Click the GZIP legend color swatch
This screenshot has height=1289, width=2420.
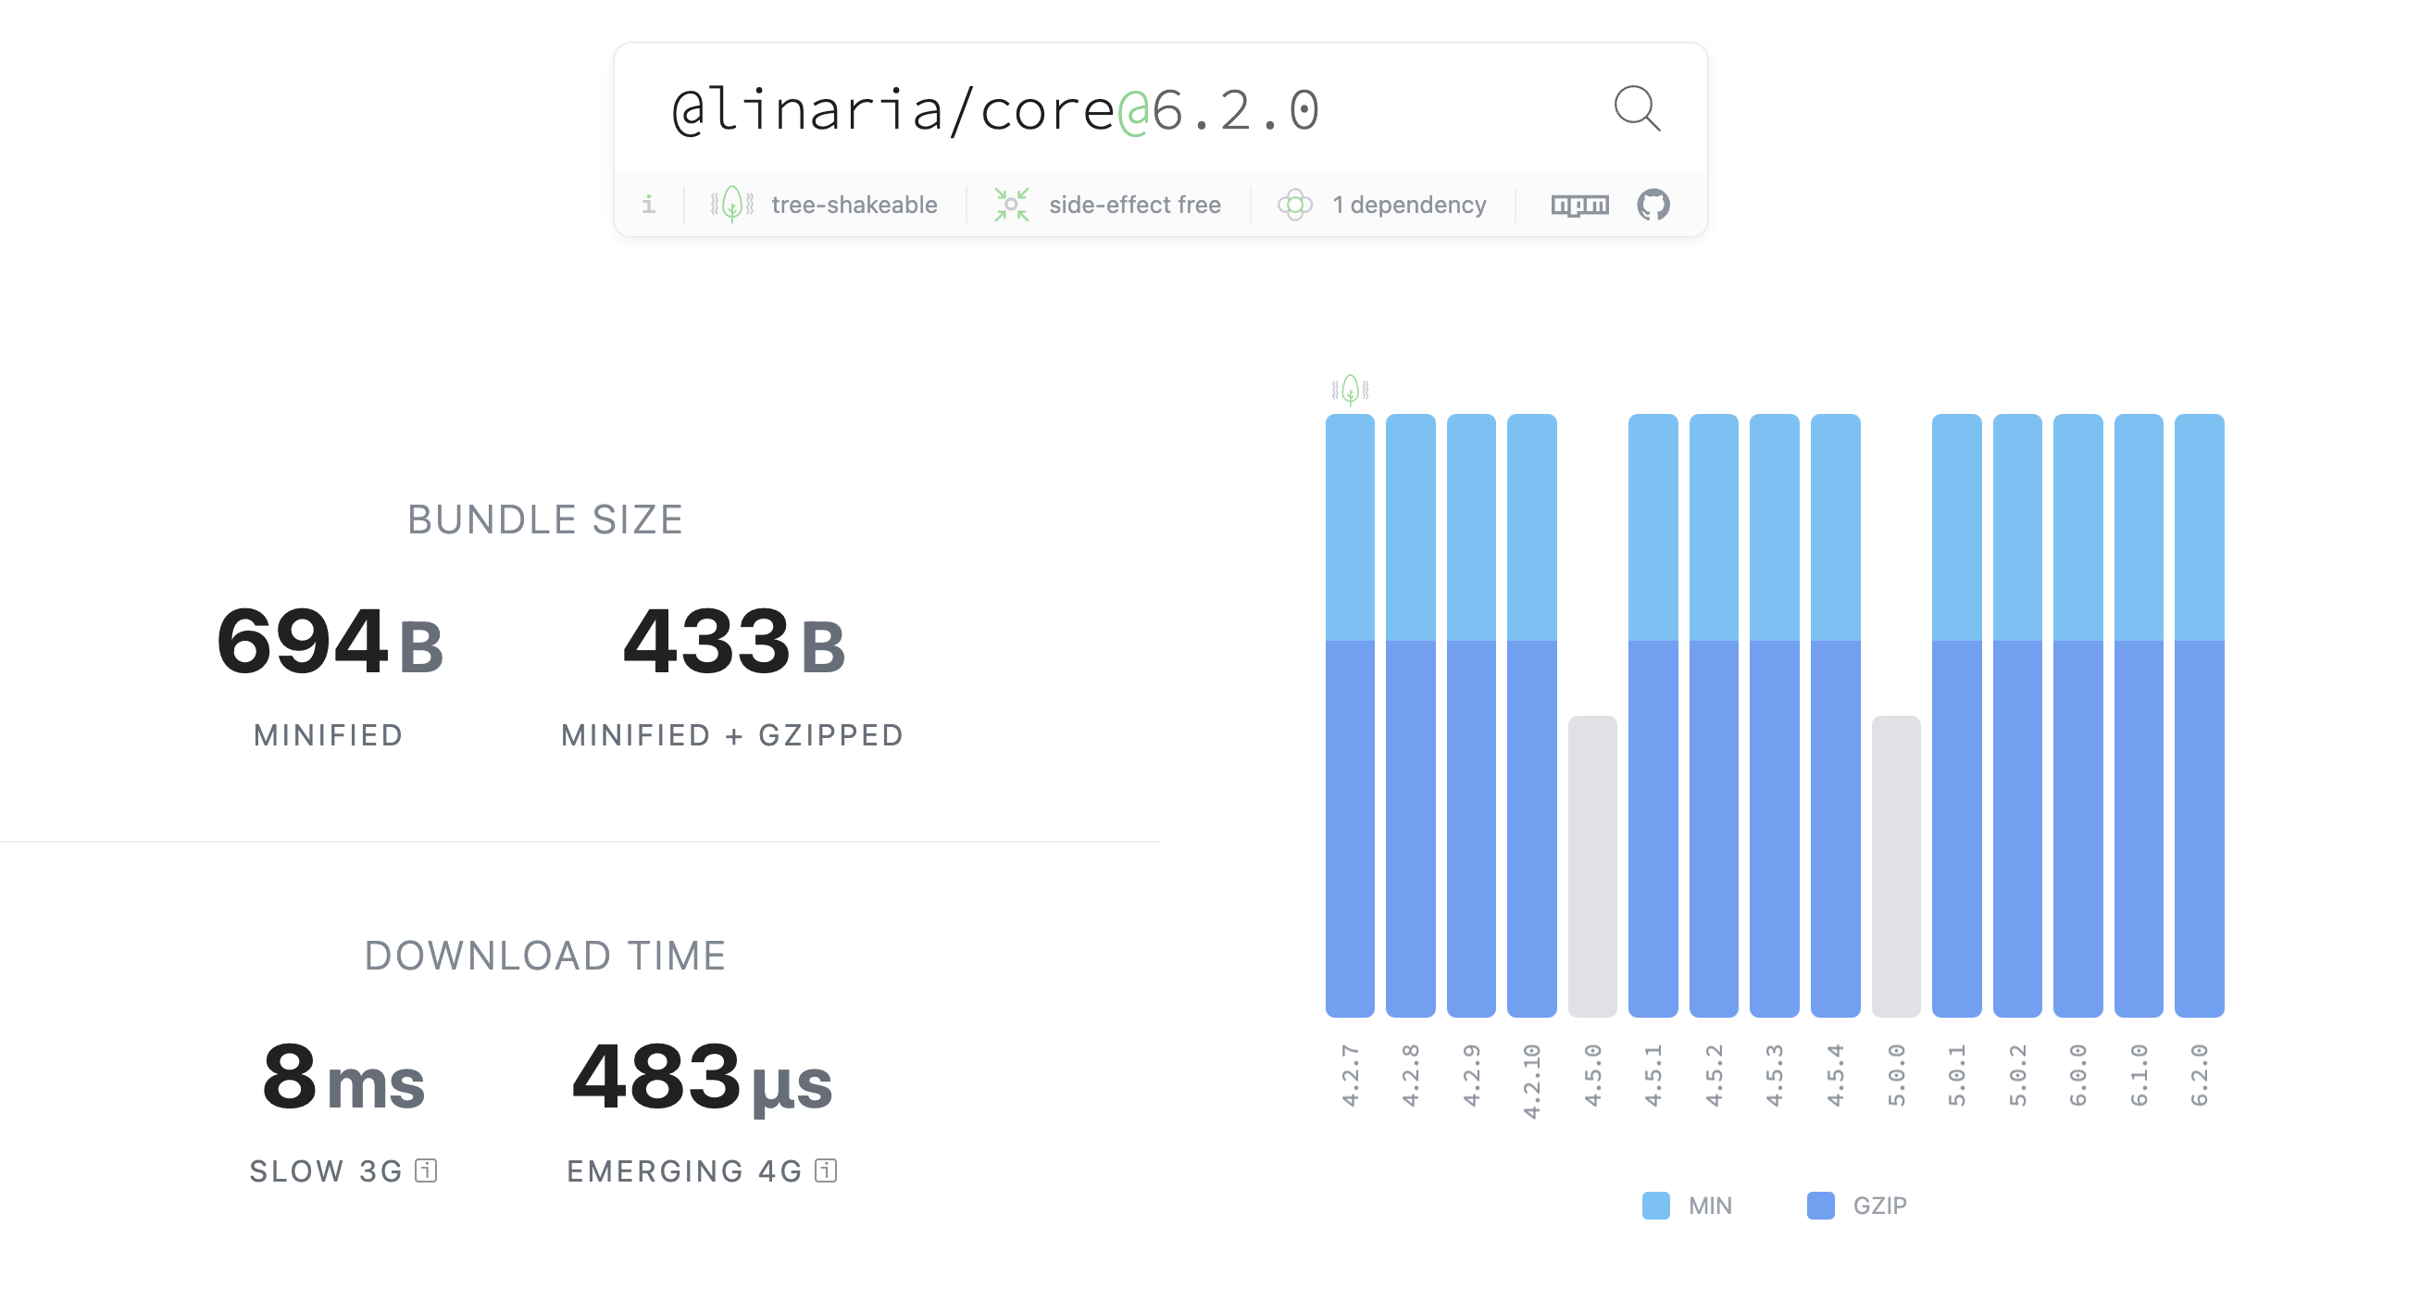pyautogui.click(x=1821, y=1206)
